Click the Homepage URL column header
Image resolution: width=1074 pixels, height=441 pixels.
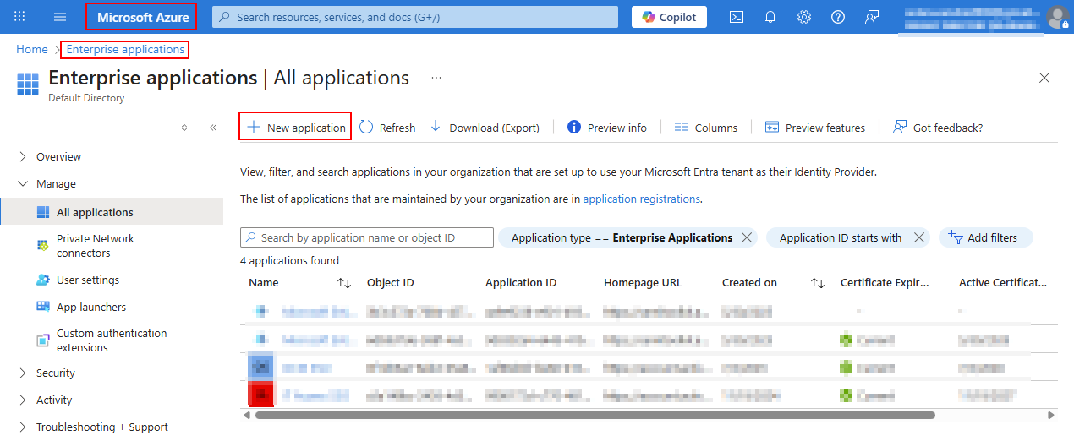pyautogui.click(x=643, y=283)
